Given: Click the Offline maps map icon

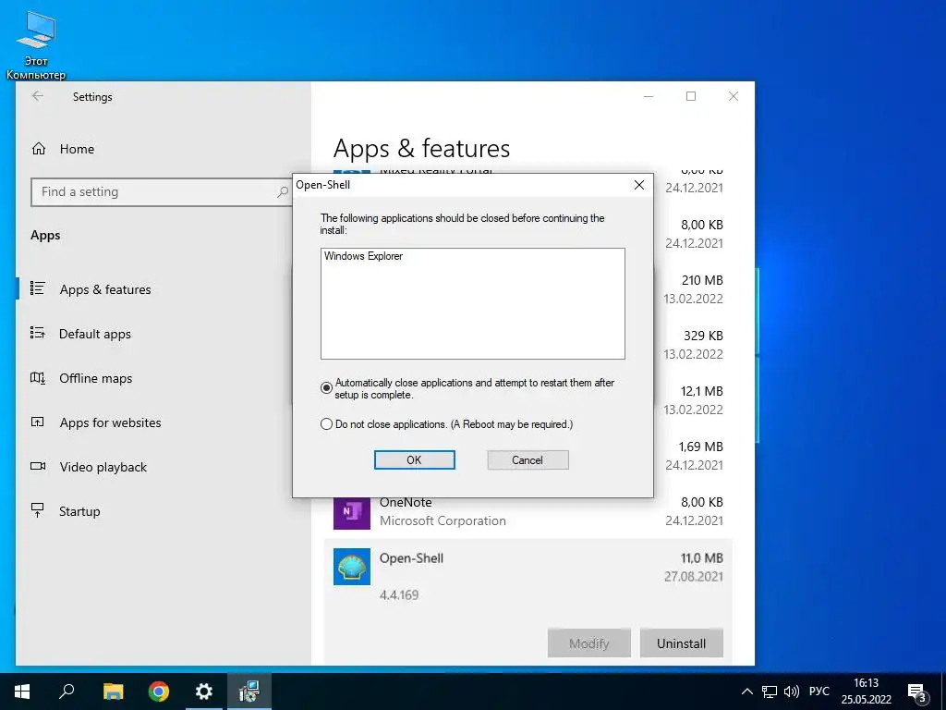Looking at the screenshot, I should point(37,378).
